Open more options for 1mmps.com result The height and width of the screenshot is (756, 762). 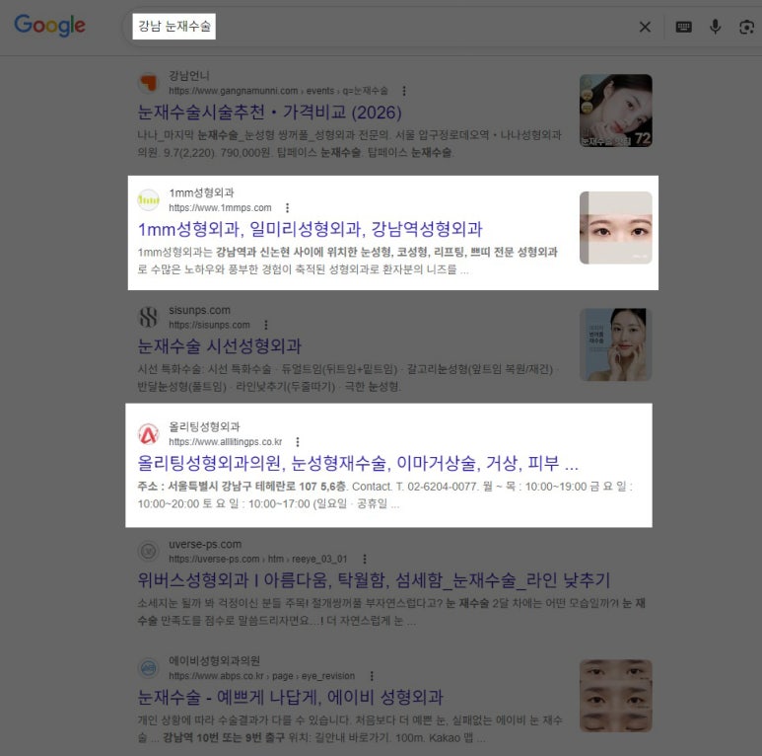[287, 207]
